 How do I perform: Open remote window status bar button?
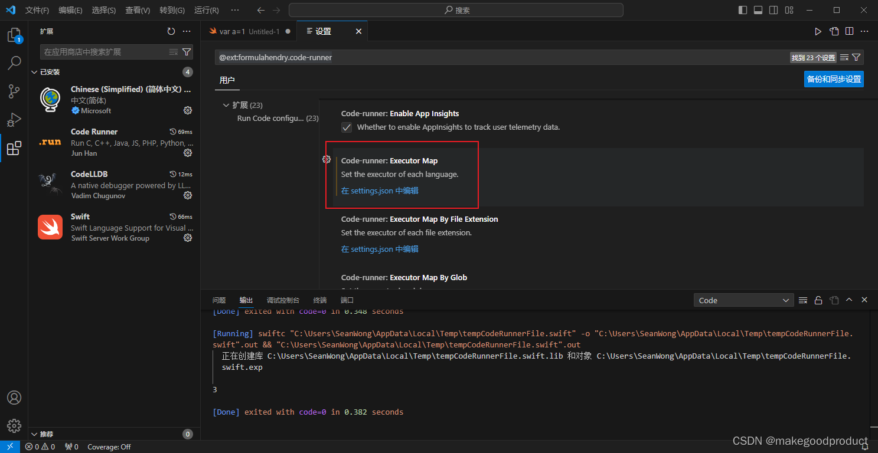[10, 447]
